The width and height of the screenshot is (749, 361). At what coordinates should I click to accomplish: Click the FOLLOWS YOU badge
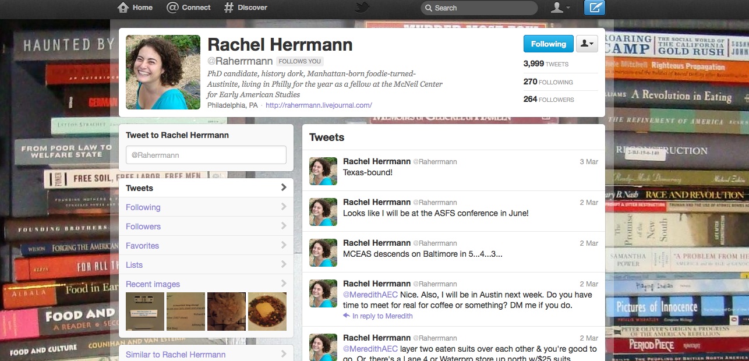pos(299,61)
